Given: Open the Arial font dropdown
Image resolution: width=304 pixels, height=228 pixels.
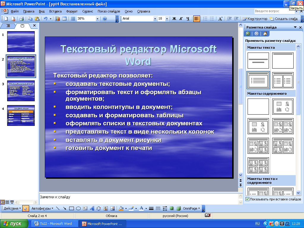Looking at the screenshot, I should 155,19.
